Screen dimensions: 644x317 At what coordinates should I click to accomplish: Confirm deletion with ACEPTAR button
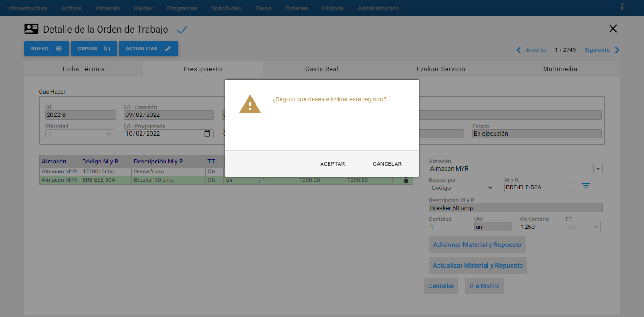332,164
